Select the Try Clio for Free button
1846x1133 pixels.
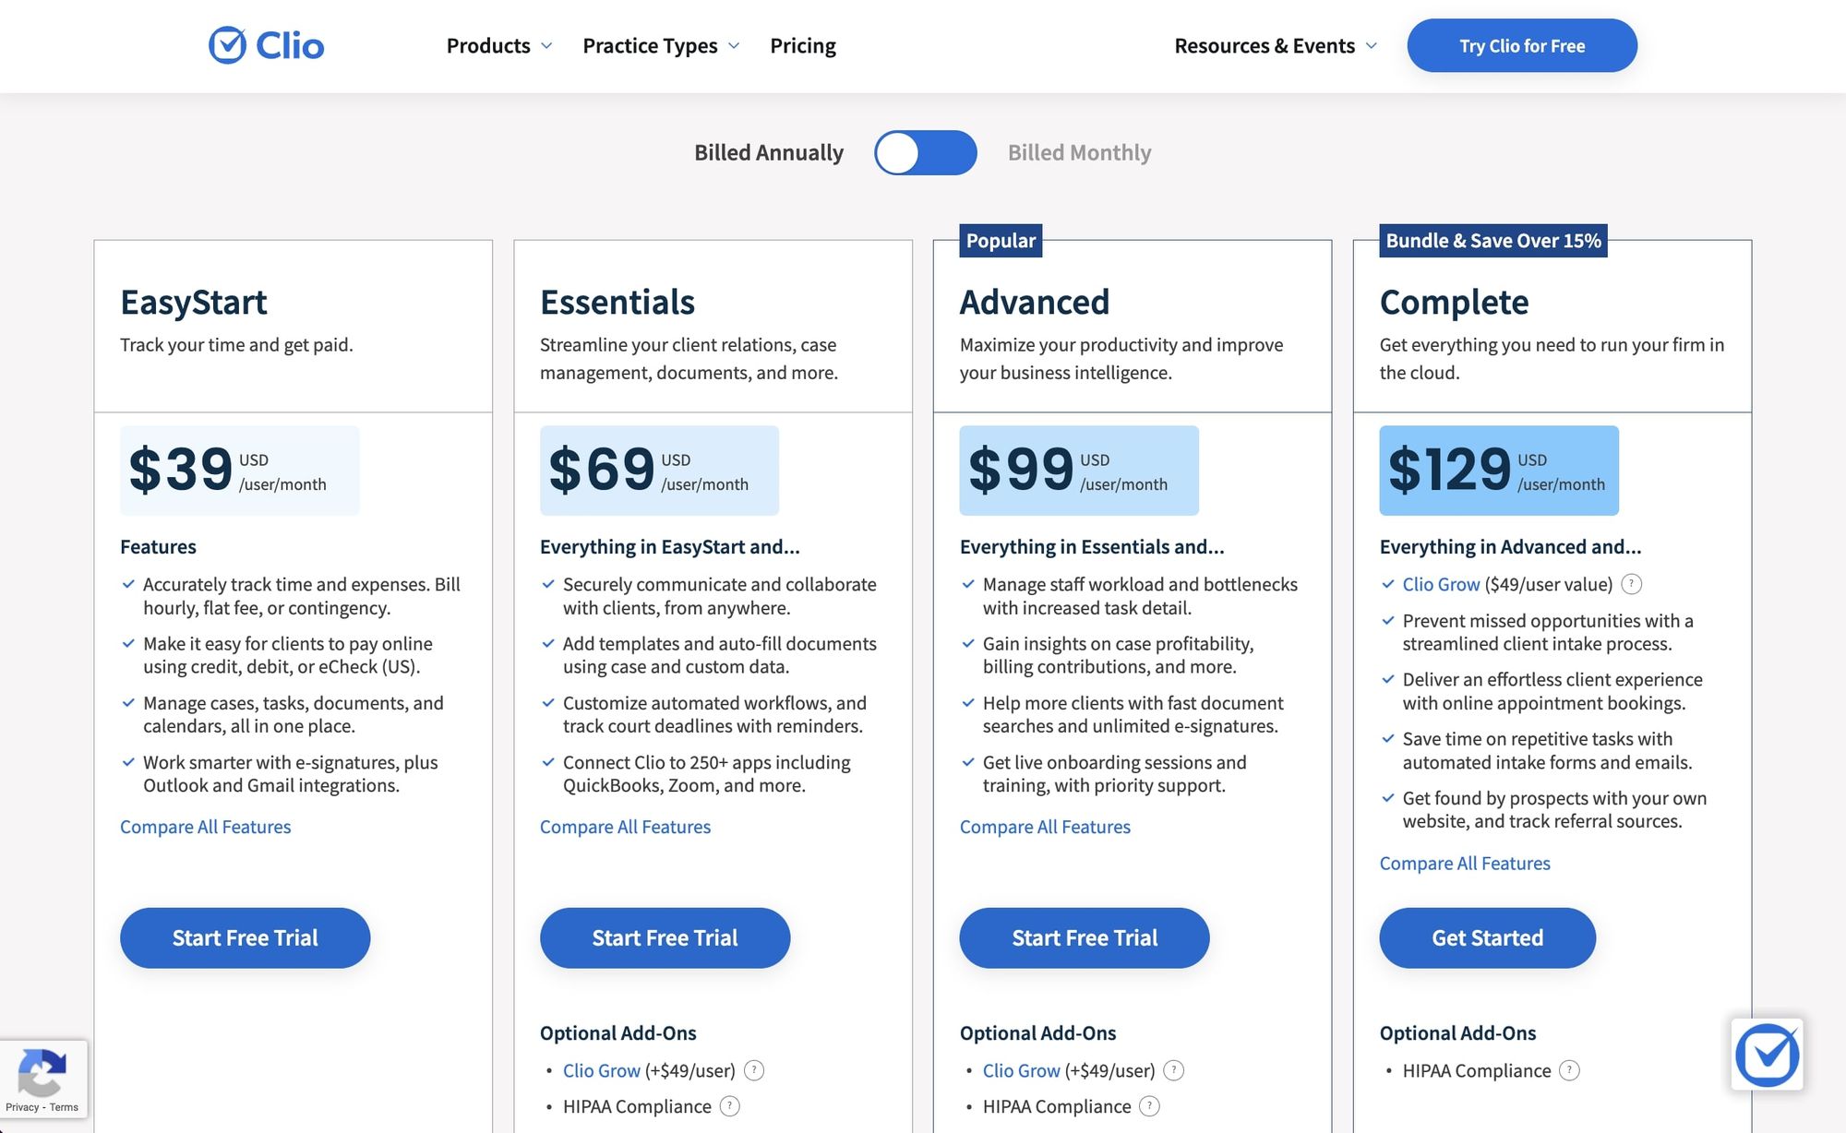click(x=1522, y=45)
